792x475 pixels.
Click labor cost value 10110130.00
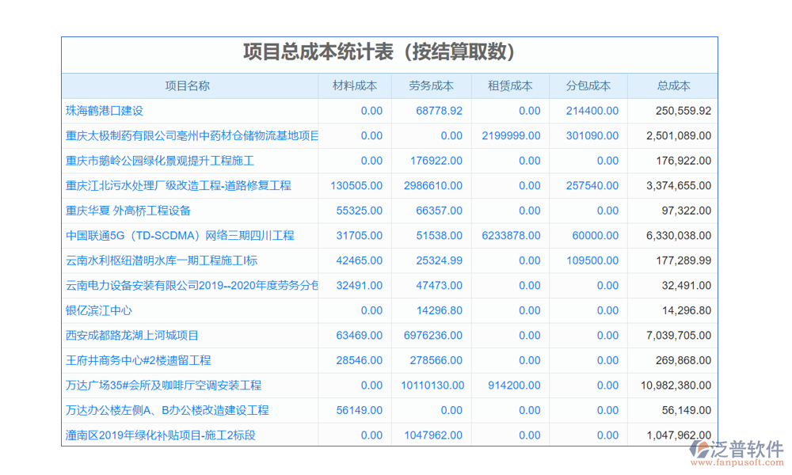click(432, 386)
